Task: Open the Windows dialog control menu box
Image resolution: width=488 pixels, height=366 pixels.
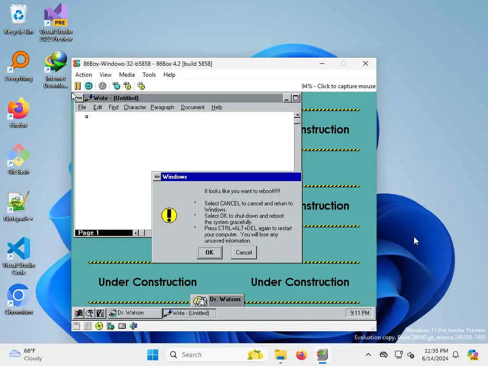Action: 157,177
